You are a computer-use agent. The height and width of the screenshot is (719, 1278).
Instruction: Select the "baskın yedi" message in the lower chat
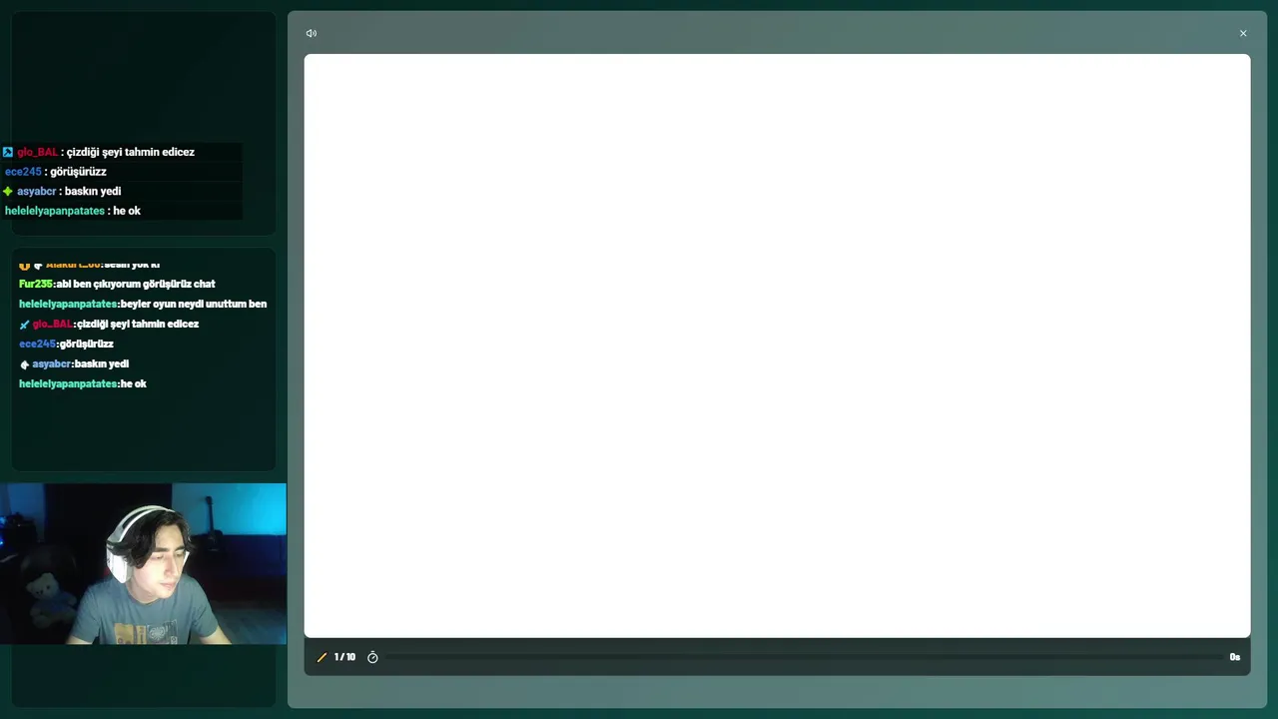tap(102, 363)
